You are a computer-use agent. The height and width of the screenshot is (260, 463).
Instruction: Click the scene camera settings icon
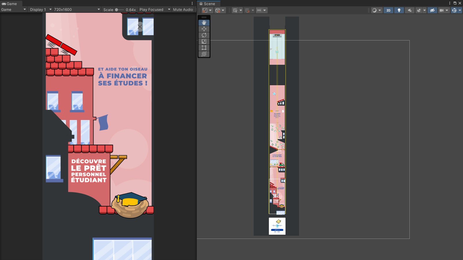pyautogui.click(x=441, y=10)
